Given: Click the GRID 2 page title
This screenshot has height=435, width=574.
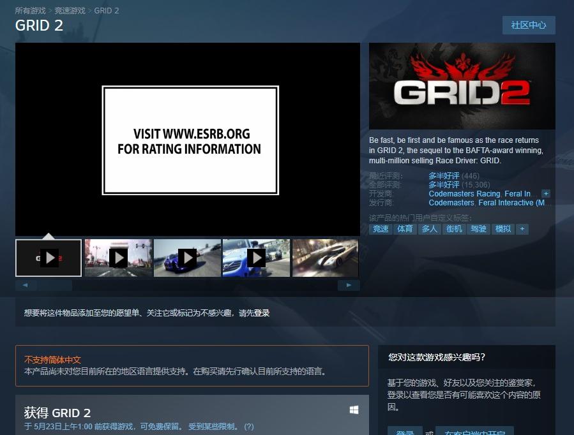Looking at the screenshot, I should (39, 26).
